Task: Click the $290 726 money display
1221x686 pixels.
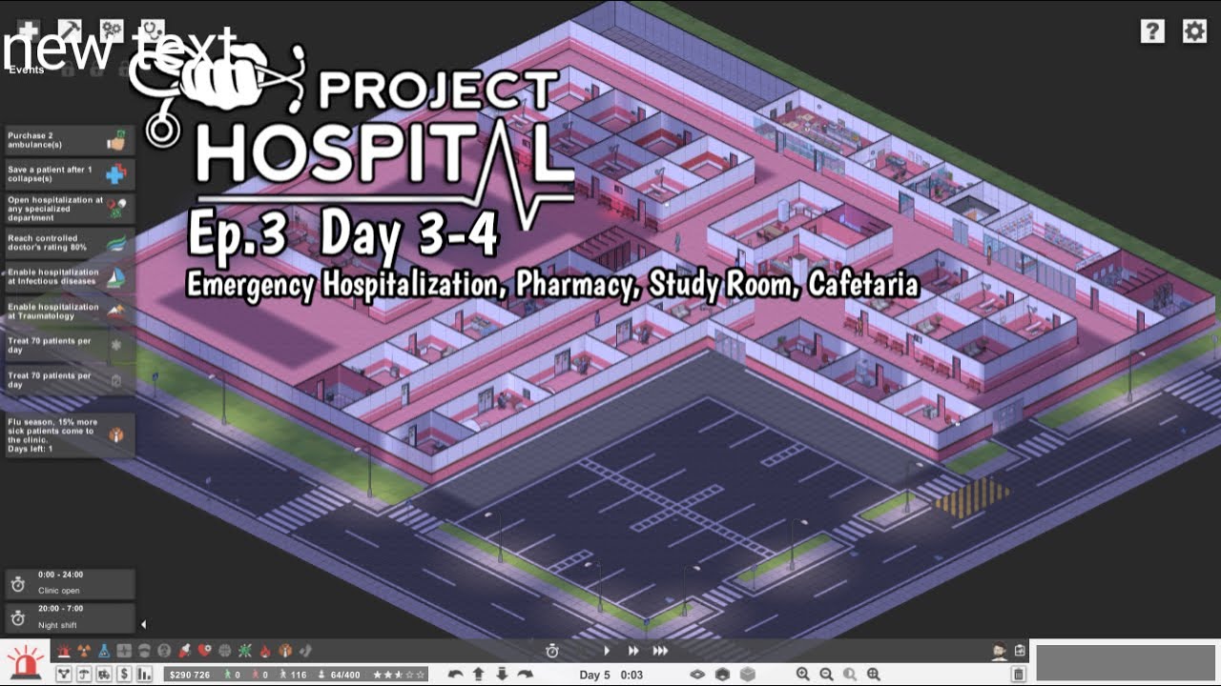Action: (190, 675)
